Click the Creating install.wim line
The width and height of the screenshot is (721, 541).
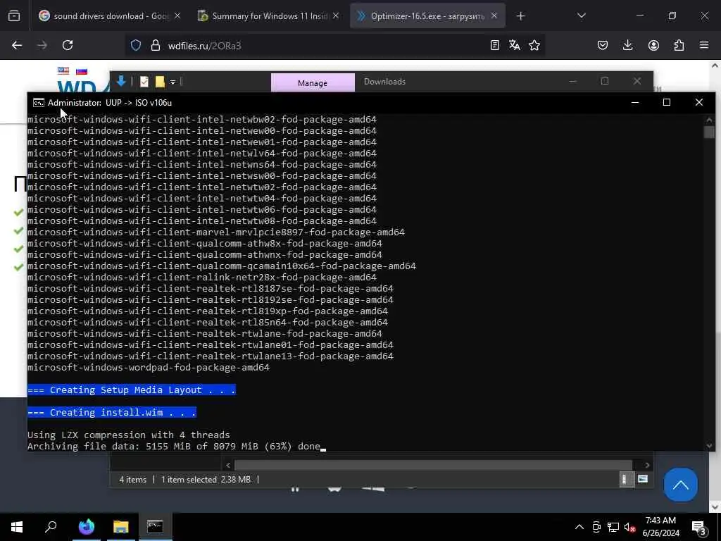click(x=112, y=413)
